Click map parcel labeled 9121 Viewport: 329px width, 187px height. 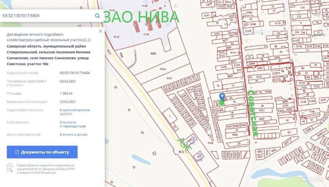pos(262,110)
